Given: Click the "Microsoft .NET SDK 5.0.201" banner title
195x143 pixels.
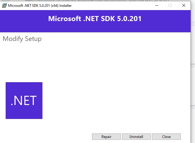Looking at the screenshot, I should point(95,19).
